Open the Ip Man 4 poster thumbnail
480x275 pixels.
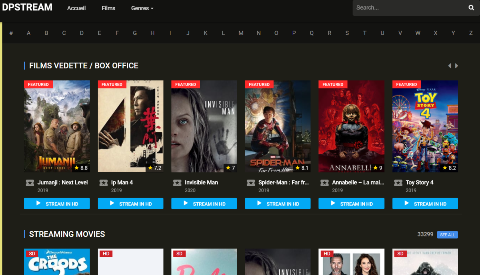point(131,126)
